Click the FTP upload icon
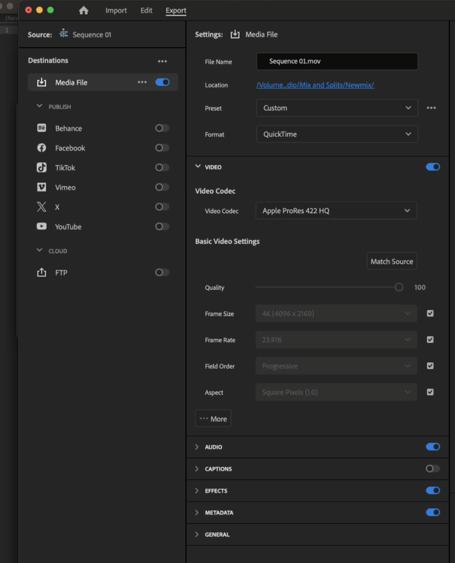Screen dimensions: 455x563 [41, 272]
